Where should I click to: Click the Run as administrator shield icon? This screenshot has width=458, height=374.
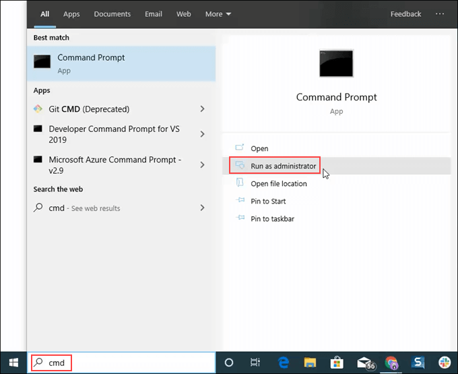[x=240, y=165]
